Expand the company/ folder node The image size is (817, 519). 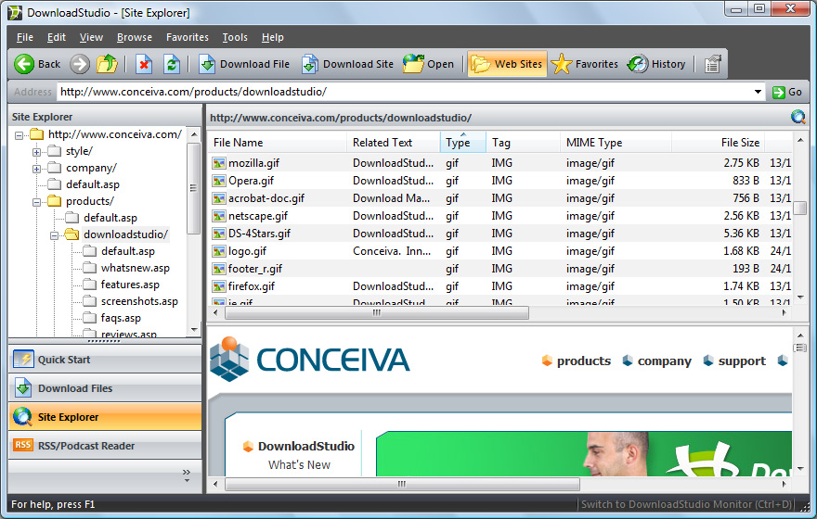coord(36,169)
